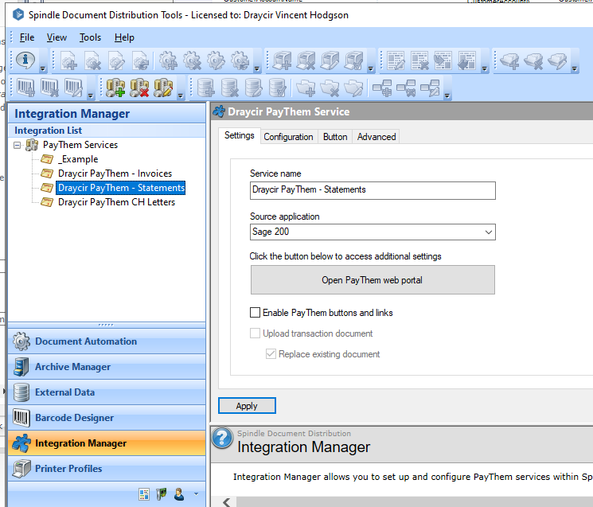Click the delete PayThem service icon with red X
593x507 pixels.
pyautogui.click(x=139, y=88)
